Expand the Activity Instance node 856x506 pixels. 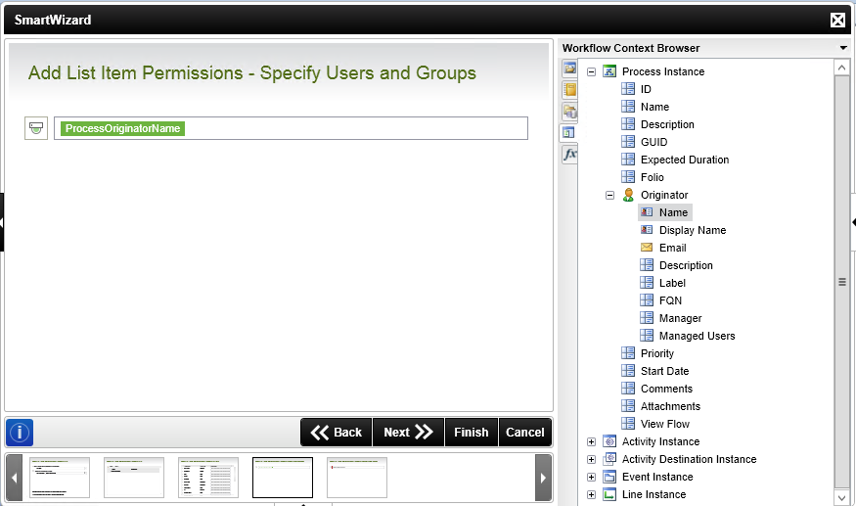click(591, 441)
